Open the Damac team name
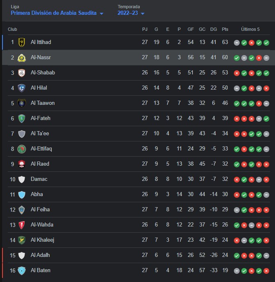Viewport: 275px width, 282px height. pos(39,179)
